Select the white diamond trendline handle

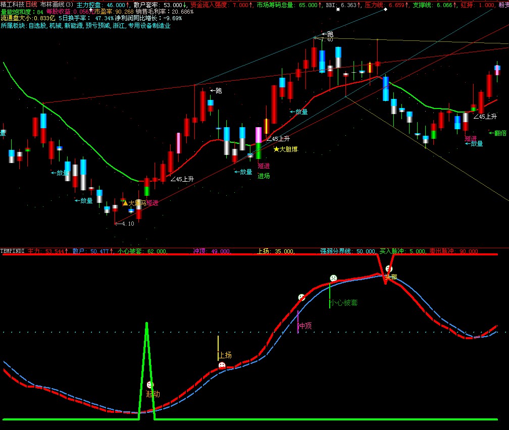pos(386,10)
